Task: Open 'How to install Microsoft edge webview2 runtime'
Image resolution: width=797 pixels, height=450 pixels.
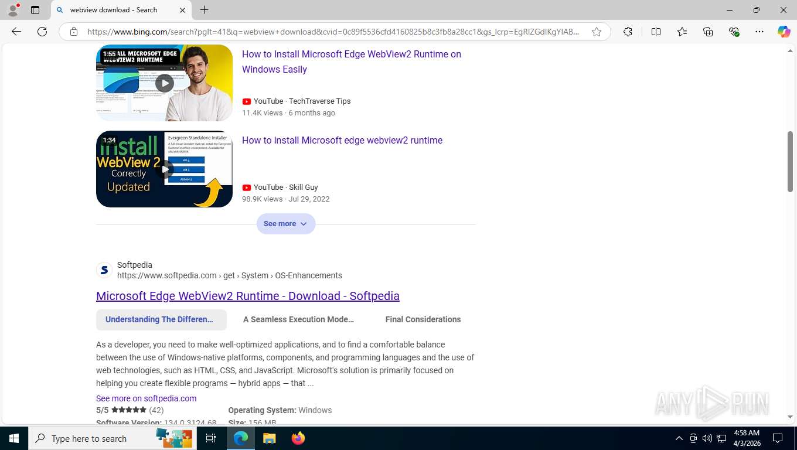Action: click(x=342, y=140)
